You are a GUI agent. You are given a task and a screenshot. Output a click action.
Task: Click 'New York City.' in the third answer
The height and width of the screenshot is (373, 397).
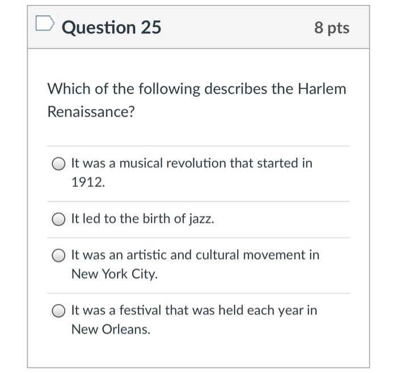(114, 275)
